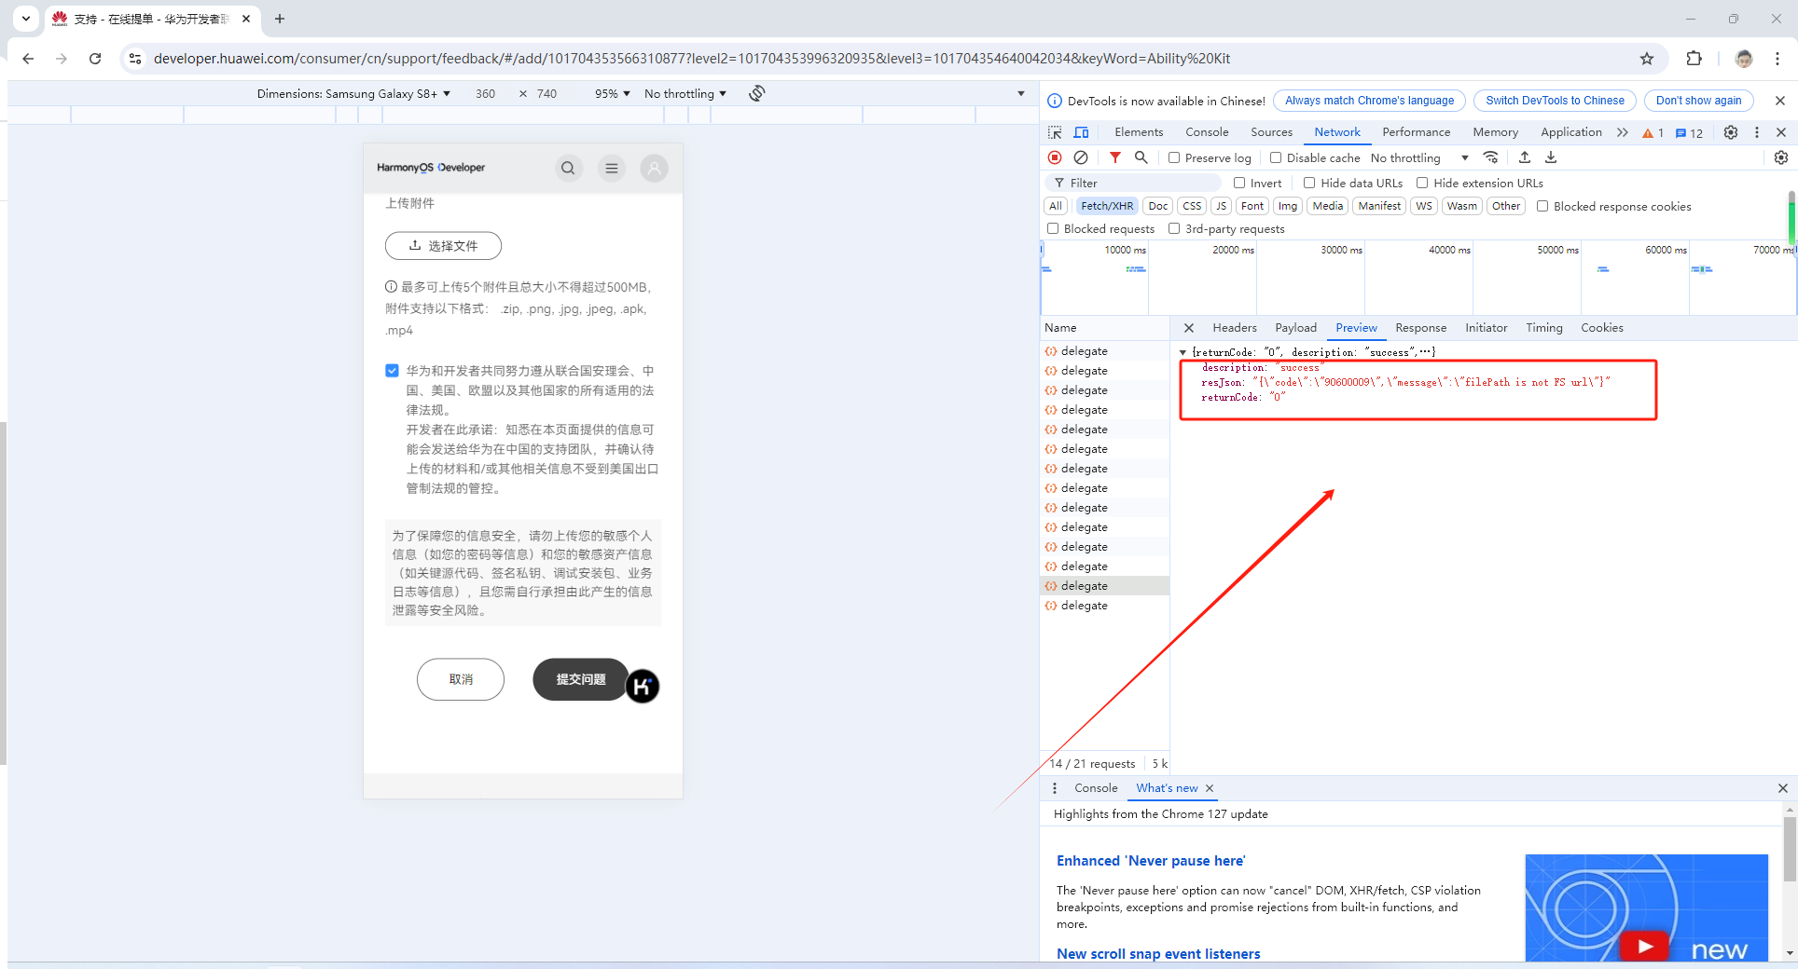Bookmark this page with star icon
Image resolution: width=1798 pixels, height=969 pixels.
(1647, 59)
